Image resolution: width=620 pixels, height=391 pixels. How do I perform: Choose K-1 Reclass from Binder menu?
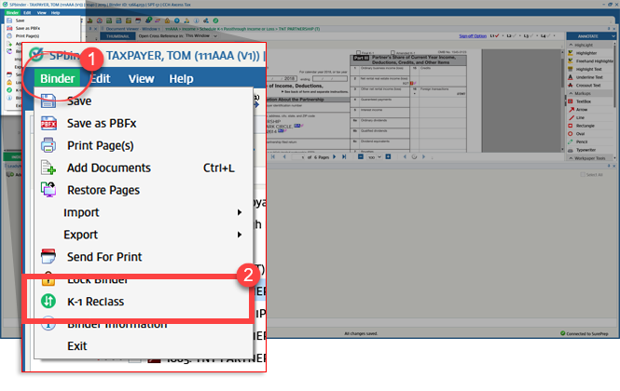[144, 302]
